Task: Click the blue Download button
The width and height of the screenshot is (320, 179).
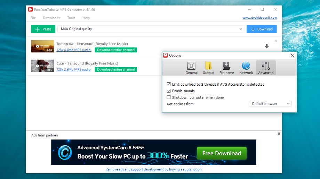Action: click(x=262, y=29)
